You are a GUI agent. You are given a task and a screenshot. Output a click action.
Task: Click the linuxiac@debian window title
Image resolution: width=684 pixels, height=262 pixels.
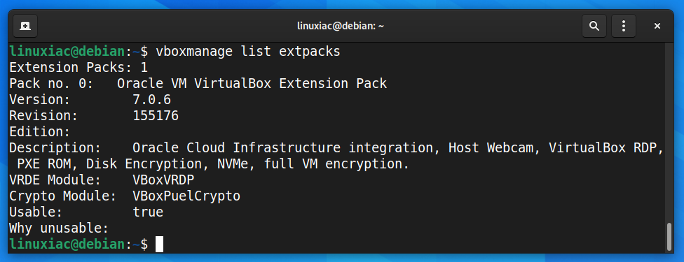click(x=341, y=26)
